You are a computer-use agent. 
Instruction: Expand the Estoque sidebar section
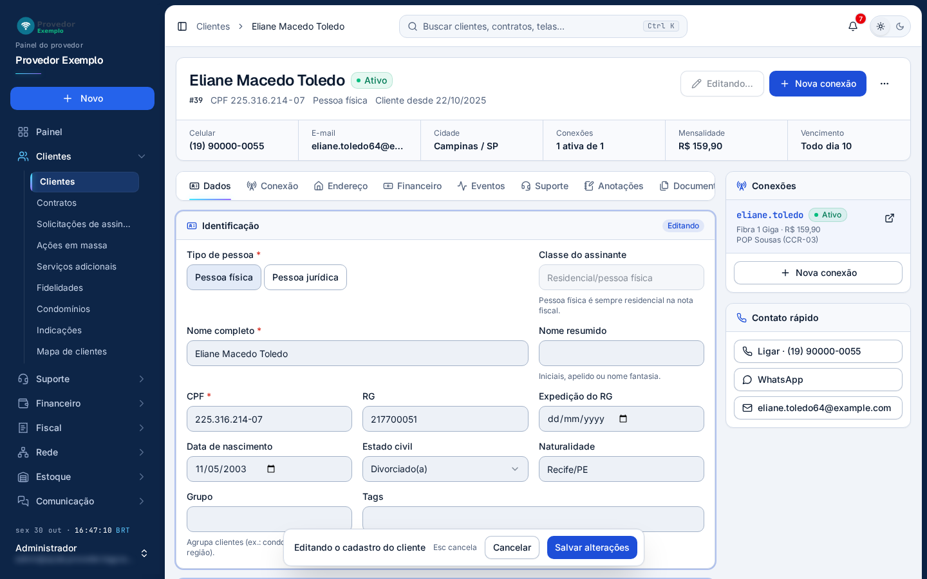pos(142,477)
